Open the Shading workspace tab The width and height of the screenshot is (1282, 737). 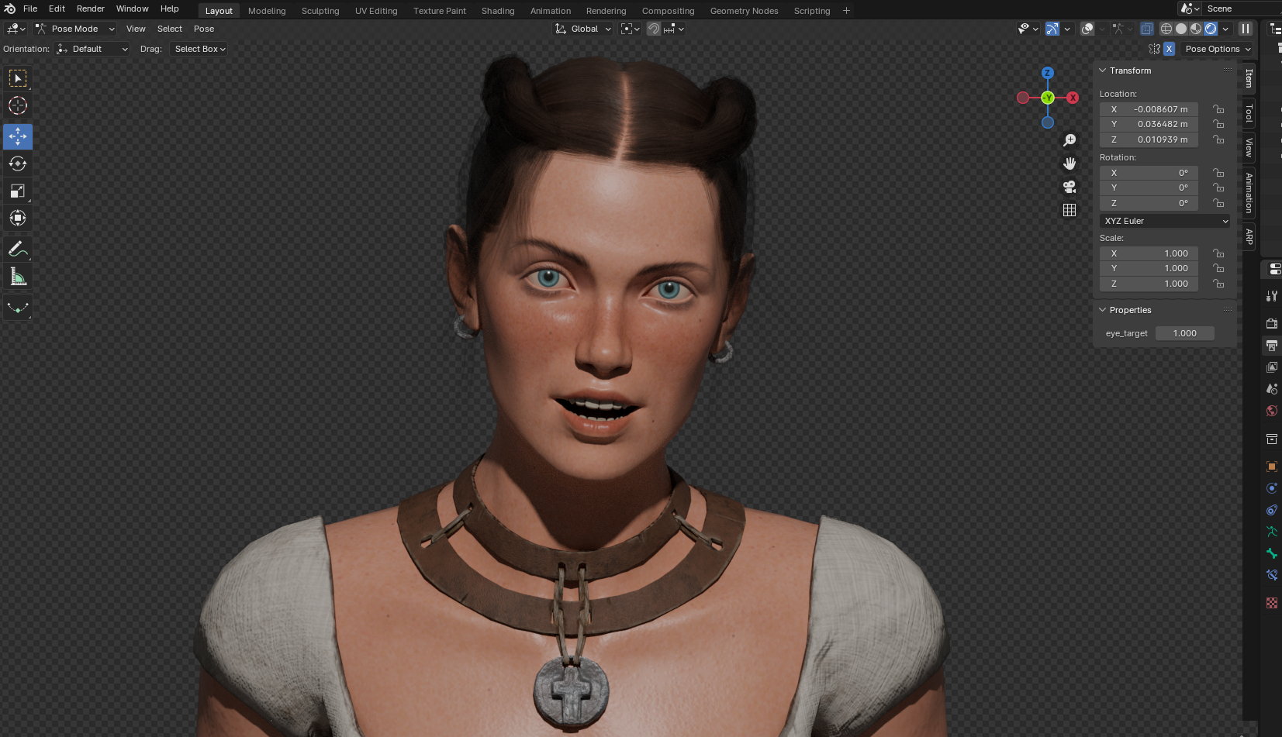tap(497, 11)
